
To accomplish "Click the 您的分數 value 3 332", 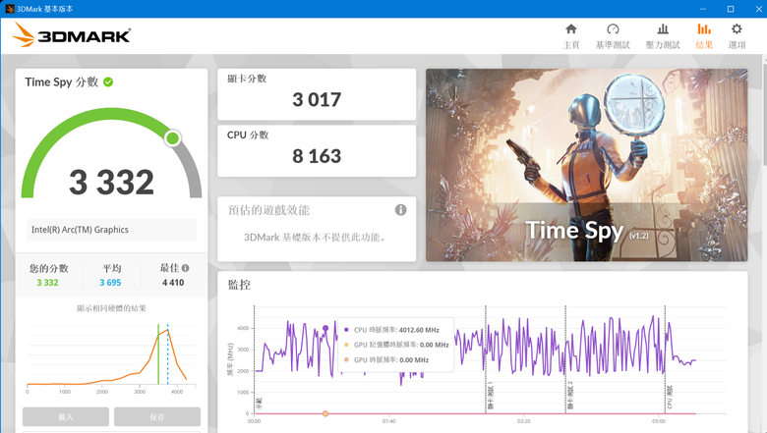I will coord(47,283).
